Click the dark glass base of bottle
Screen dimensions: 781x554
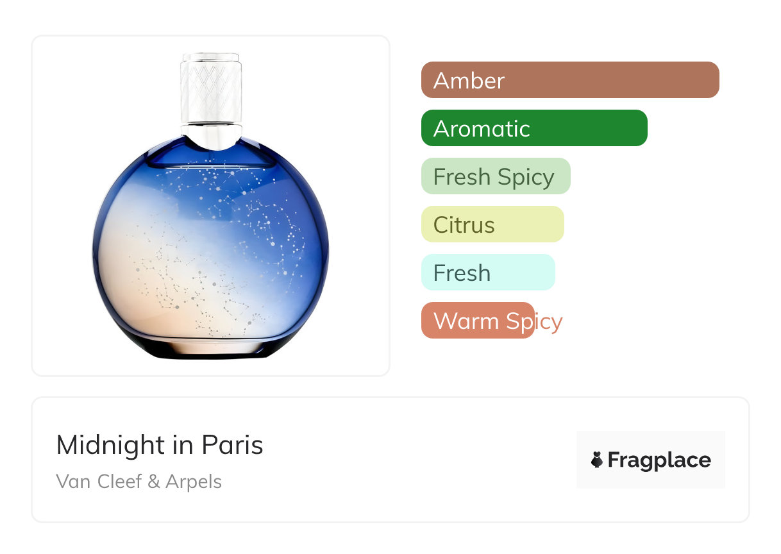(x=211, y=349)
